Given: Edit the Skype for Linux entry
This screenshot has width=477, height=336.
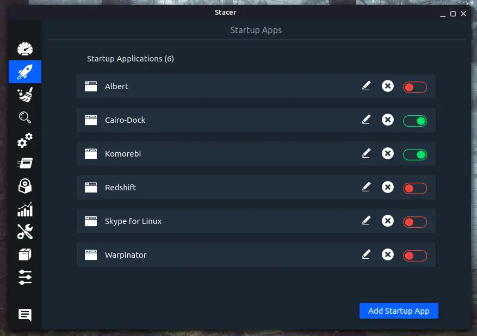Looking at the screenshot, I should [366, 221].
